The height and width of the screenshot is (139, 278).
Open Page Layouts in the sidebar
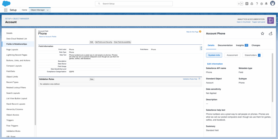pos(12,50)
